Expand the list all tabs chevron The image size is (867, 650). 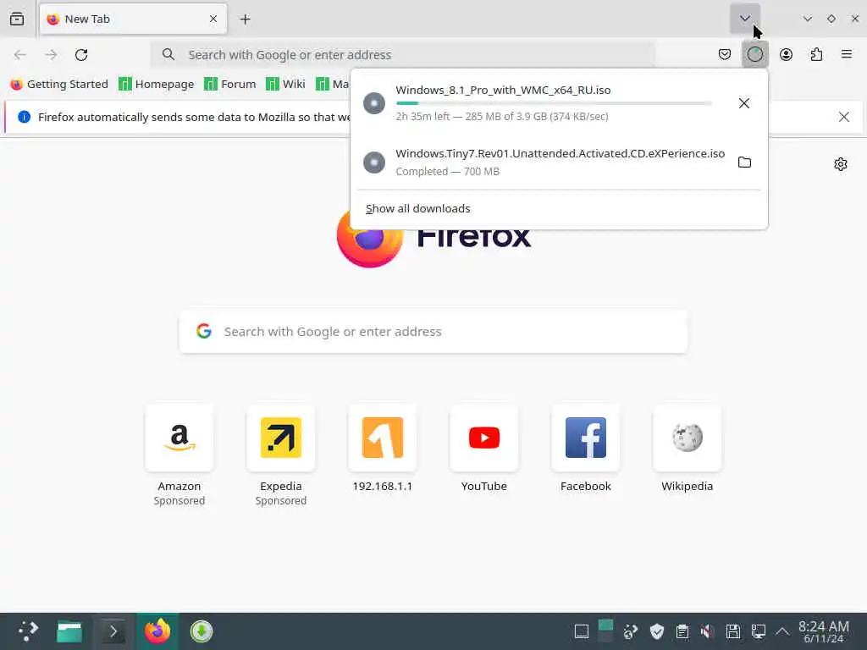(x=745, y=19)
